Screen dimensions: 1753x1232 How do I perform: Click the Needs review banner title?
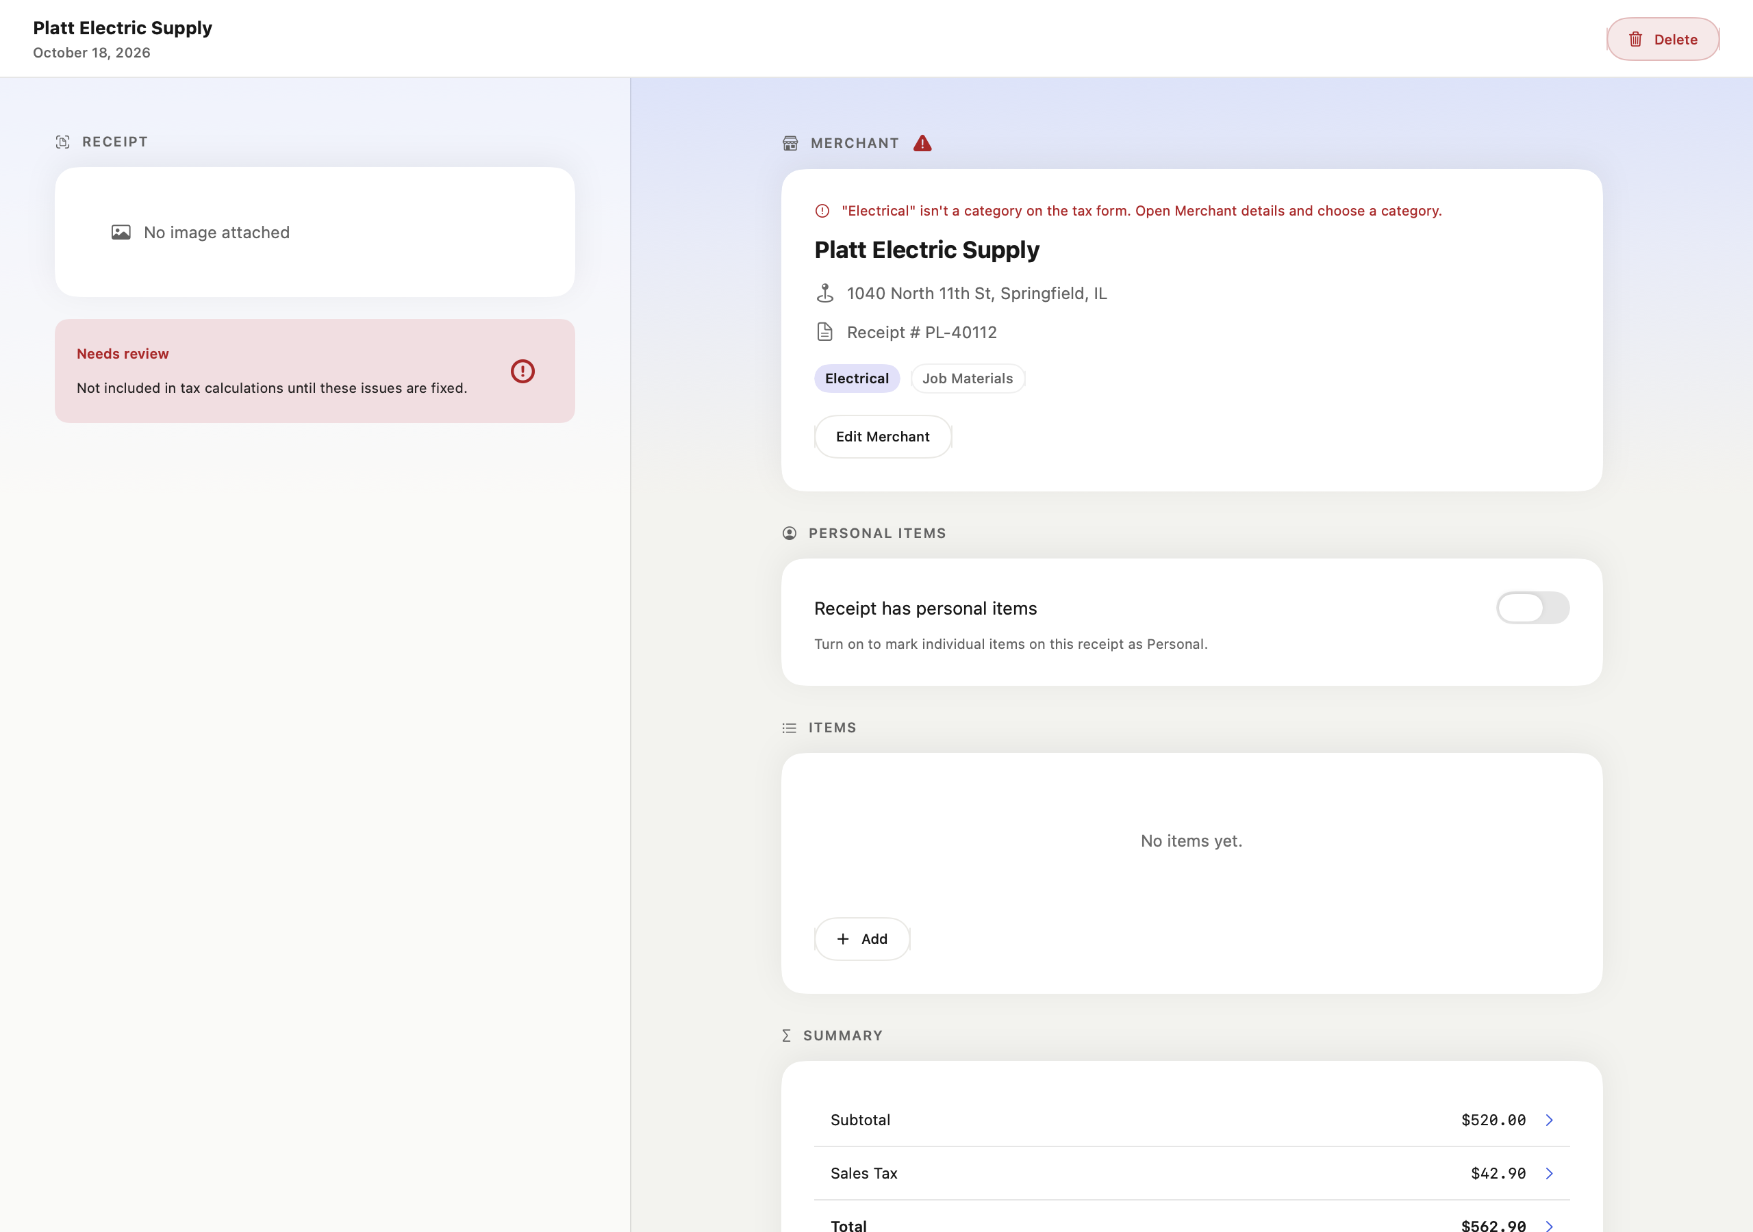click(123, 353)
